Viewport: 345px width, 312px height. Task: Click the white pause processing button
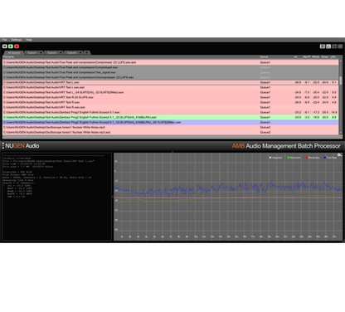(5, 46)
